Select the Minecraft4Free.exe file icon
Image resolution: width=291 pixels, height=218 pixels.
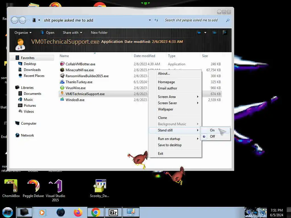(x=62, y=70)
